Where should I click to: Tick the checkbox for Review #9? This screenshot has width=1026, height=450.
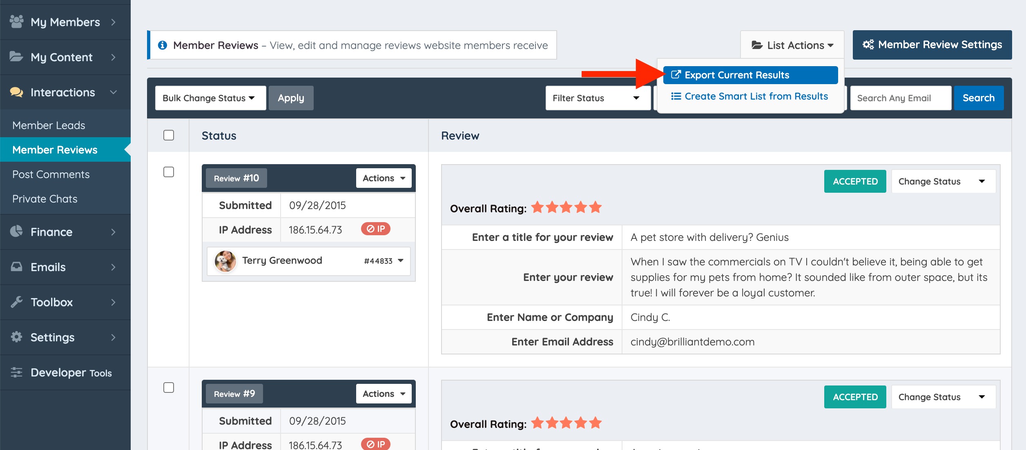coord(169,388)
